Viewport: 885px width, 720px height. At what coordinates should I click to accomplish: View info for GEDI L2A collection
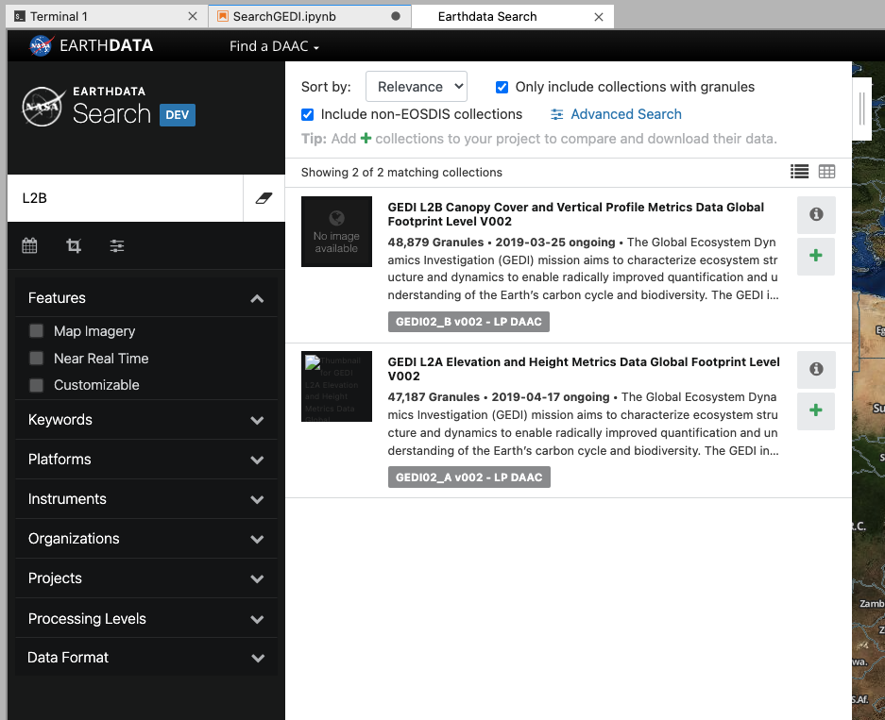point(815,369)
